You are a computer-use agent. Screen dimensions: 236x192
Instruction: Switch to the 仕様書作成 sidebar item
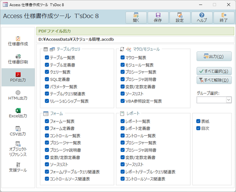point(18,41)
